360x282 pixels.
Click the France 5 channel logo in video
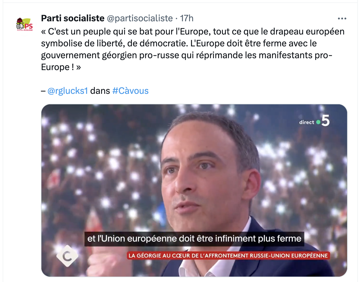pos(325,121)
